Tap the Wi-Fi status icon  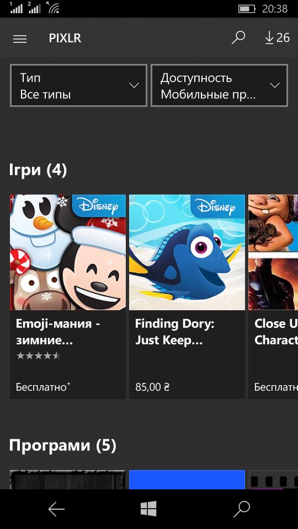[54, 7]
